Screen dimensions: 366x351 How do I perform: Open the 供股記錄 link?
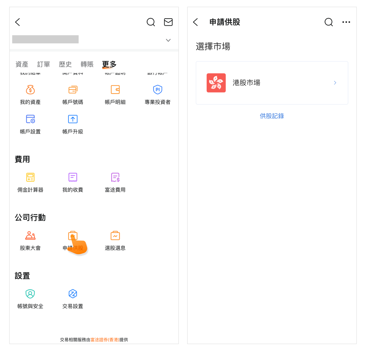pyautogui.click(x=272, y=116)
